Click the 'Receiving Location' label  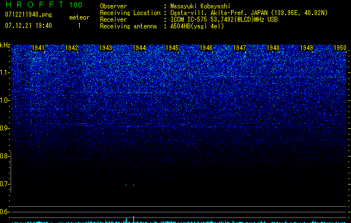(x=130, y=13)
